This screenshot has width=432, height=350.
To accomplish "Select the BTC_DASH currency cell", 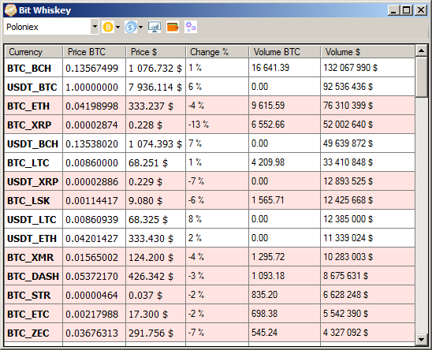I will (x=33, y=276).
